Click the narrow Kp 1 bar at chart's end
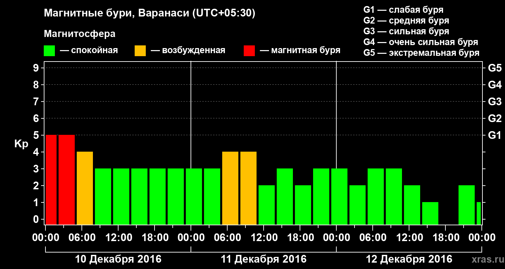 pos(479,213)
